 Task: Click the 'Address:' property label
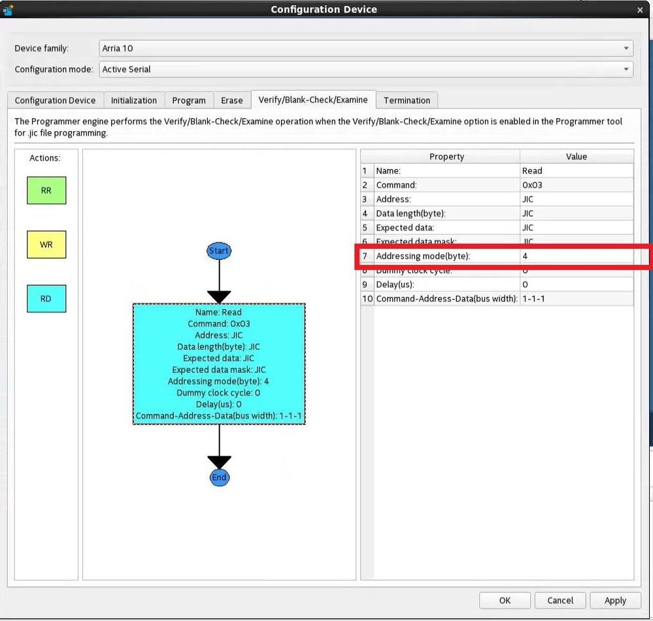(393, 199)
